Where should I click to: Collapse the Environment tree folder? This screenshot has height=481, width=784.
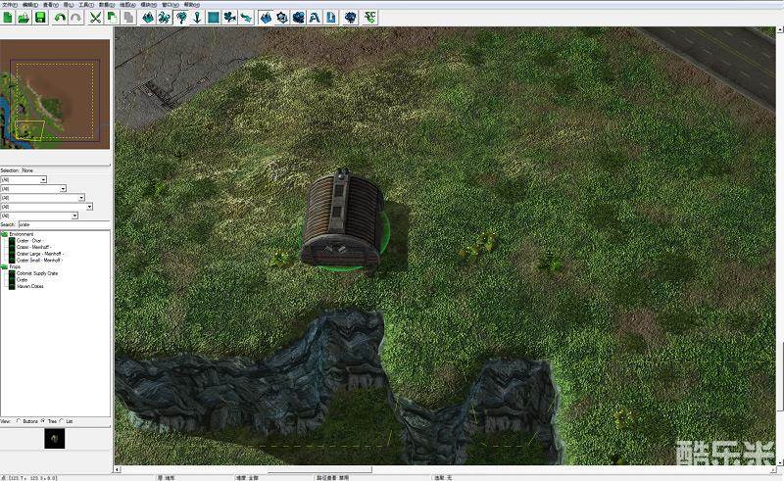coord(4,234)
